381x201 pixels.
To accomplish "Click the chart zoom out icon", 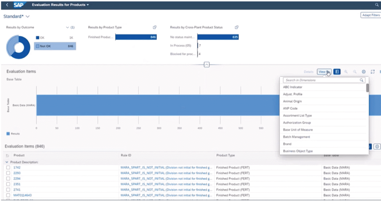I will click(x=355, y=72).
